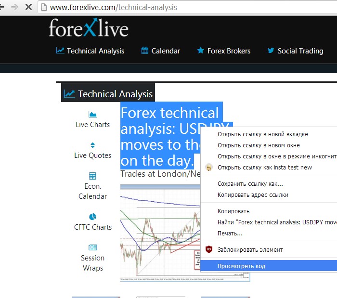Click the profile avatar icon in context menu

209,167
